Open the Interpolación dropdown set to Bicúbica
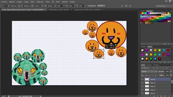Viewport: 173px width, 97px height. coord(101,6)
